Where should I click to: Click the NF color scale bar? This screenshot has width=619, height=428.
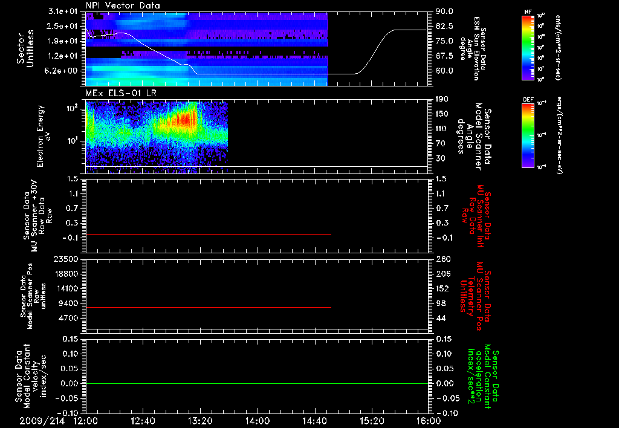[528, 47]
